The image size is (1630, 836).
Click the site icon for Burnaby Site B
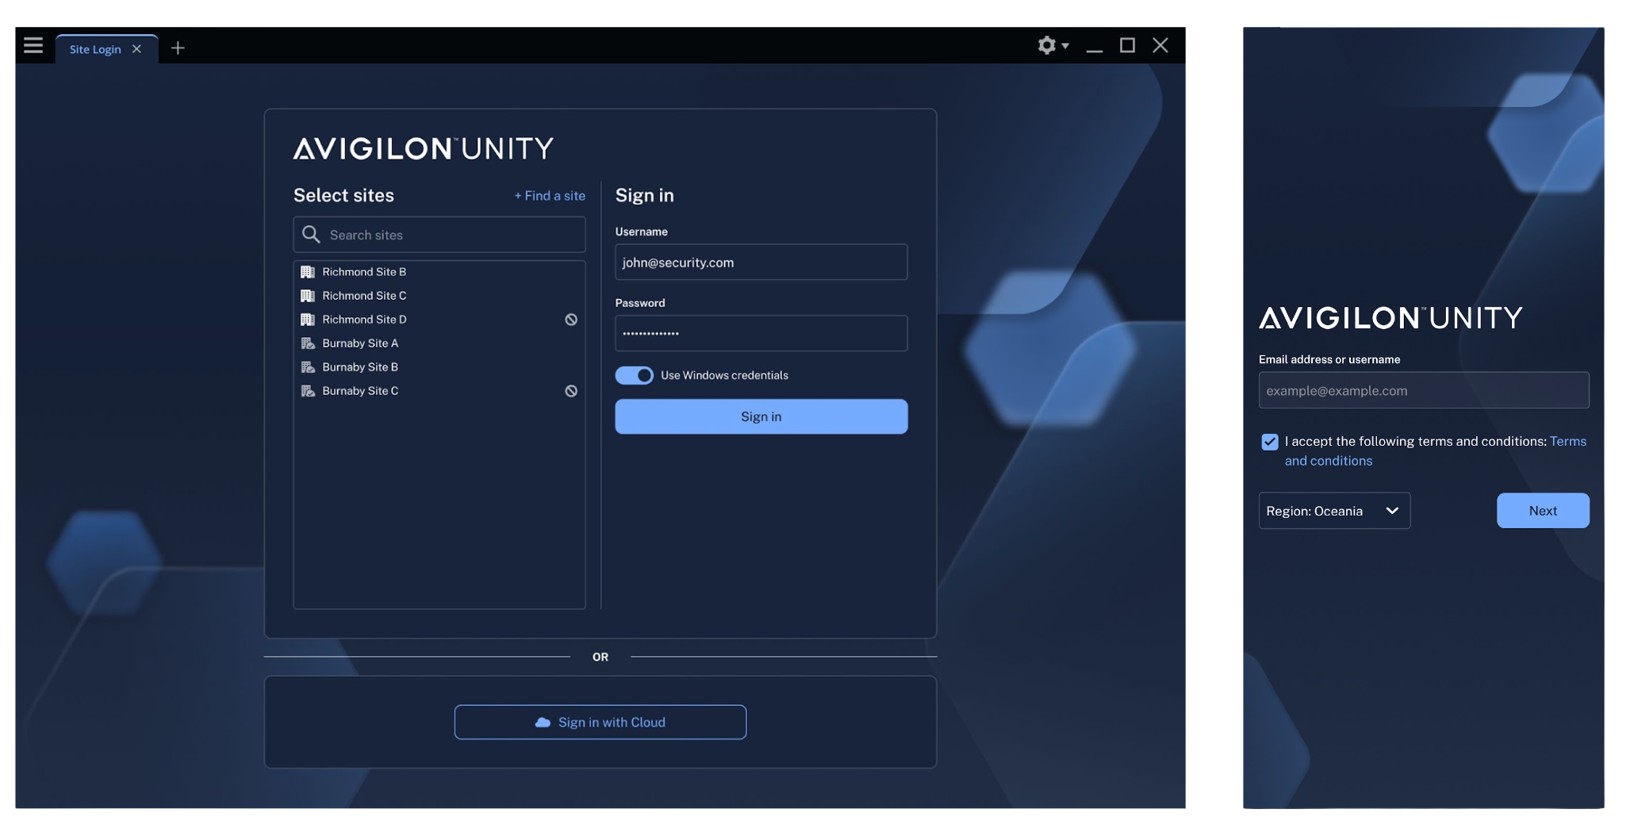point(308,367)
